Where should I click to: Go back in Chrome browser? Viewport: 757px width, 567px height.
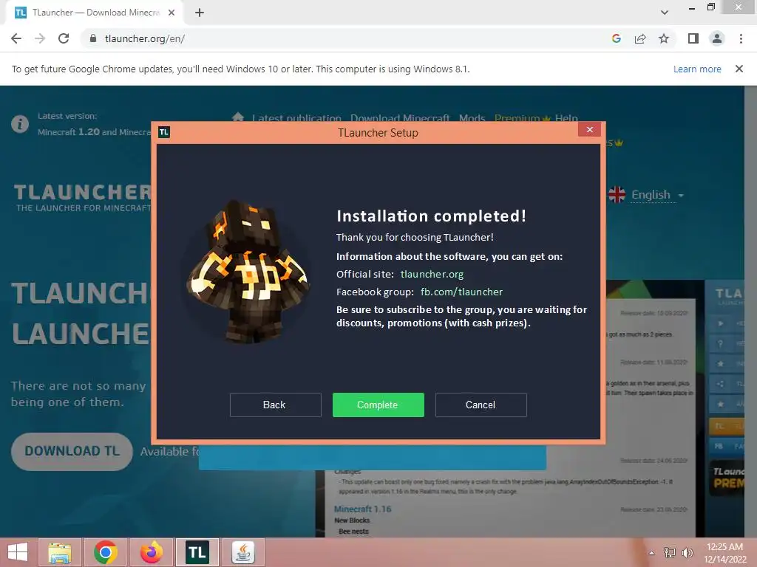(x=16, y=38)
